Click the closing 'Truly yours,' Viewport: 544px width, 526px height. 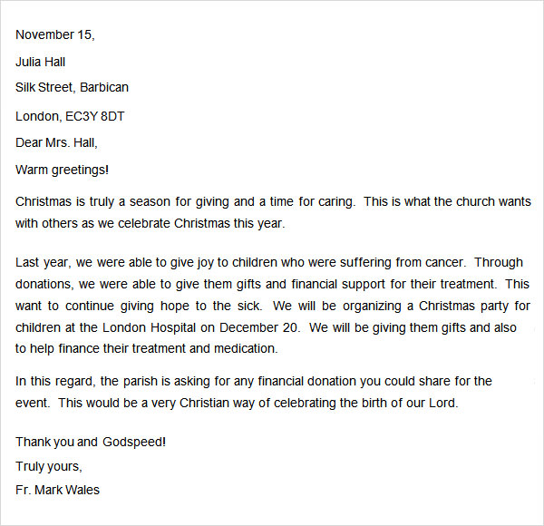[x=49, y=466]
